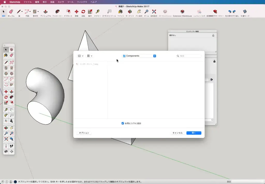Focus the 検索 search field in the dialog

coord(189,56)
